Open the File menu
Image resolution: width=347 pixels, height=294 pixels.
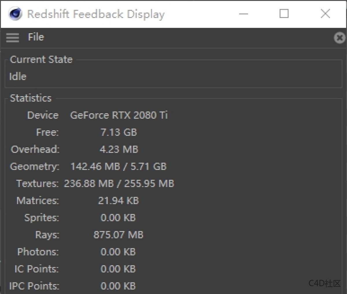[35, 37]
